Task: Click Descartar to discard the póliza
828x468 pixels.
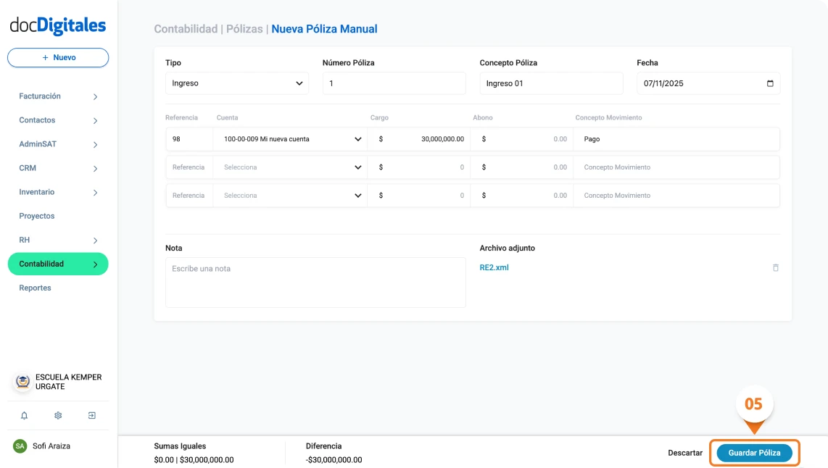Action: [x=685, y=453]
